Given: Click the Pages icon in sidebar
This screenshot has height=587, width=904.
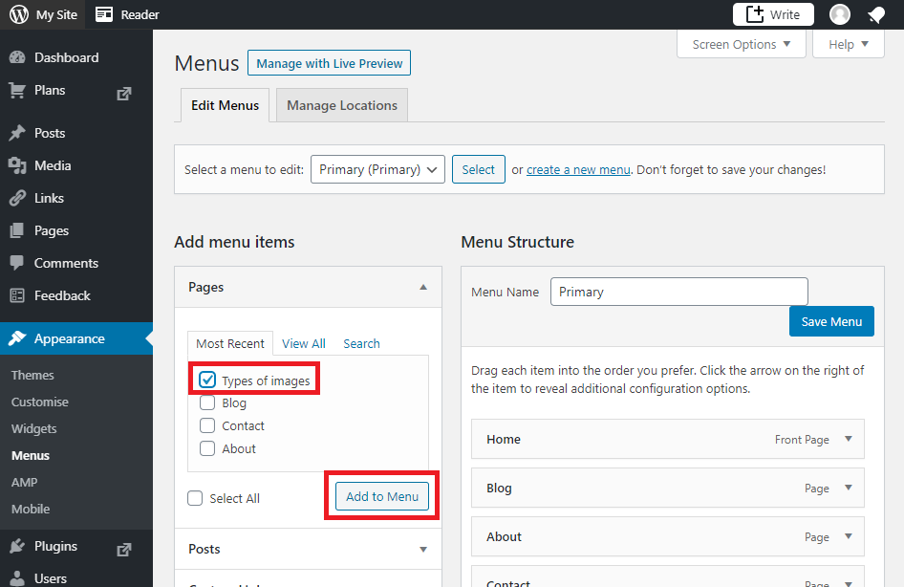Looking at the screenshot, I should pyautogui.click(x=17, y=230).
